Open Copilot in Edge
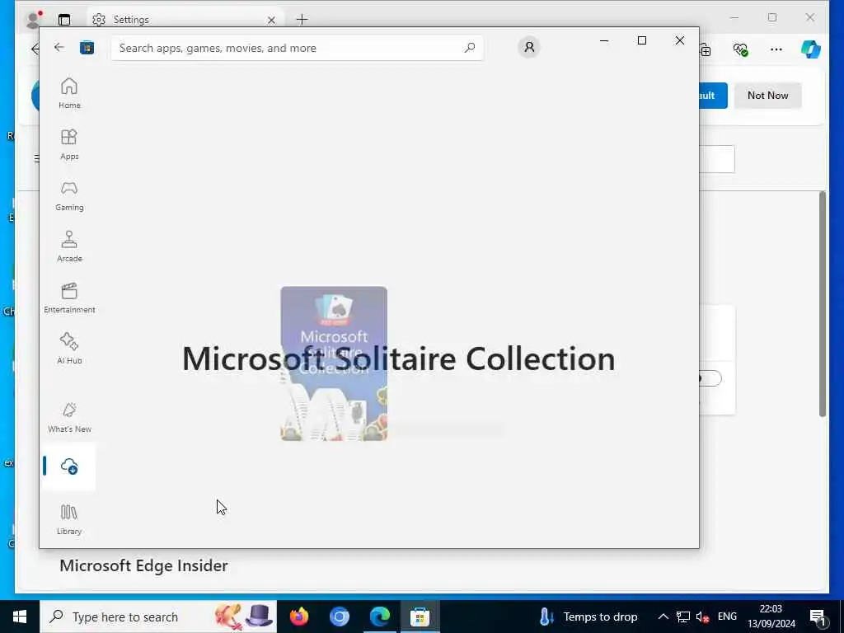844x633 pixels. [811, 49]
